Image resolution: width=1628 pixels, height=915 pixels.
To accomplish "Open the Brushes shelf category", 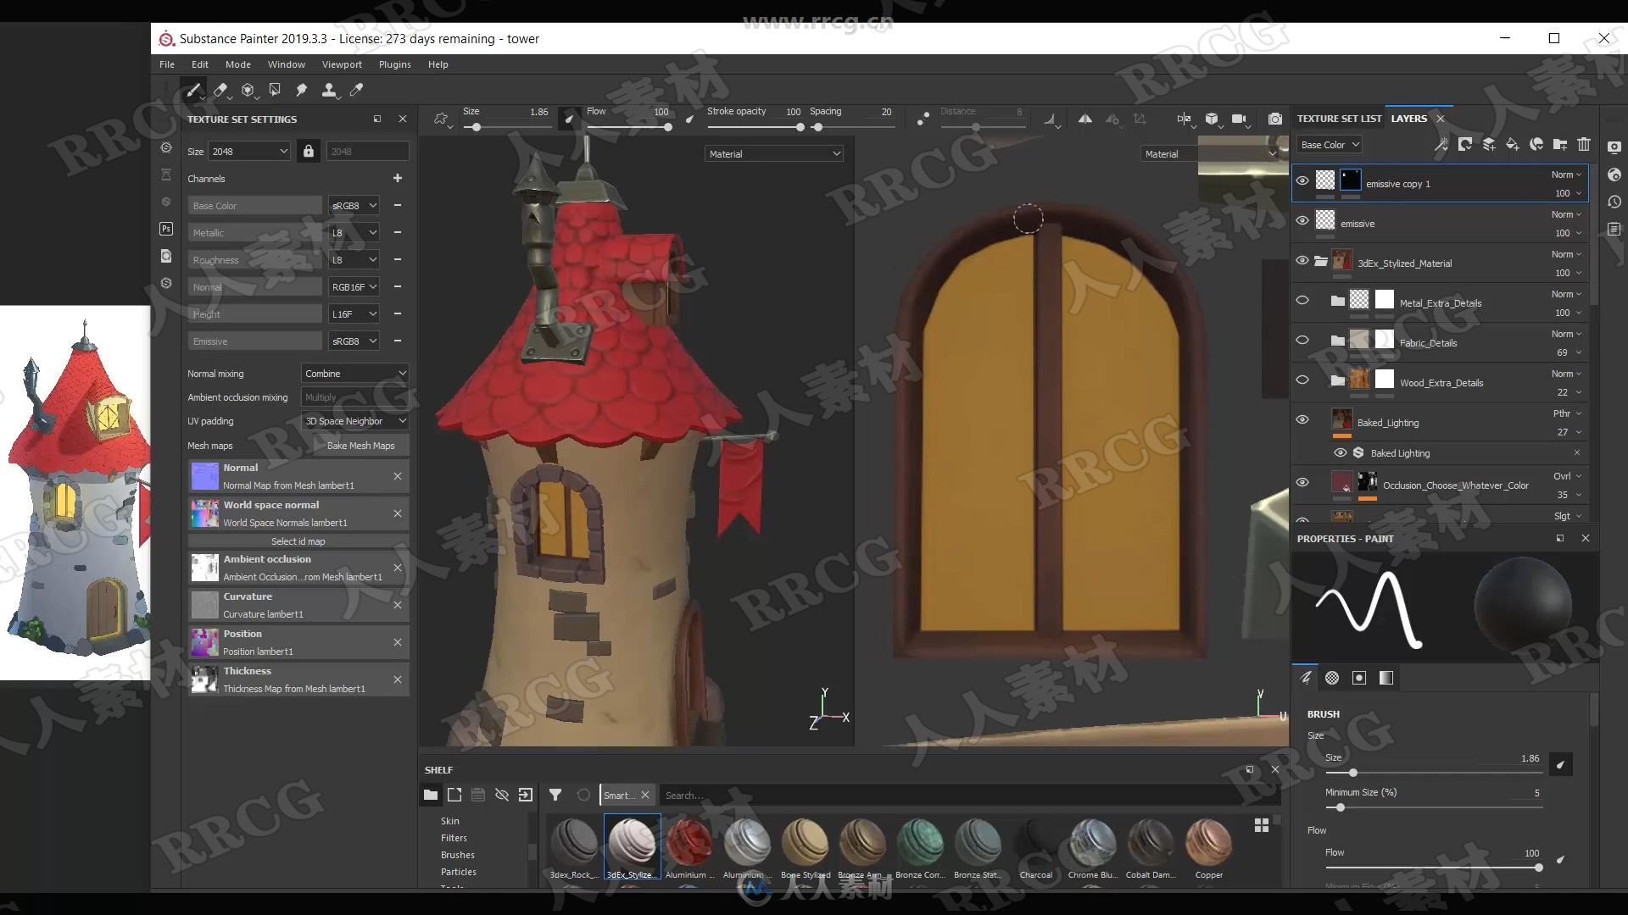I will 458,854.
